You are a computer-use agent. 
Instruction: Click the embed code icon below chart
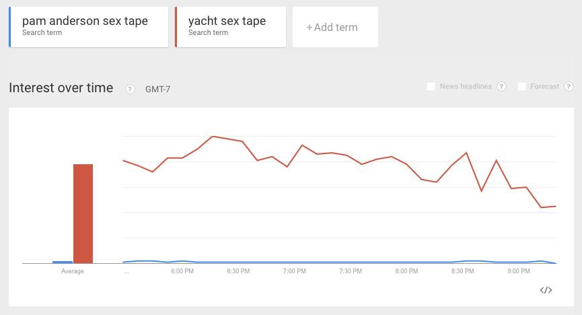coord(546,290)
